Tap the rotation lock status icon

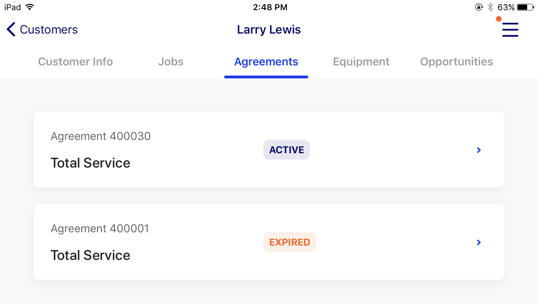click(479, 7)
